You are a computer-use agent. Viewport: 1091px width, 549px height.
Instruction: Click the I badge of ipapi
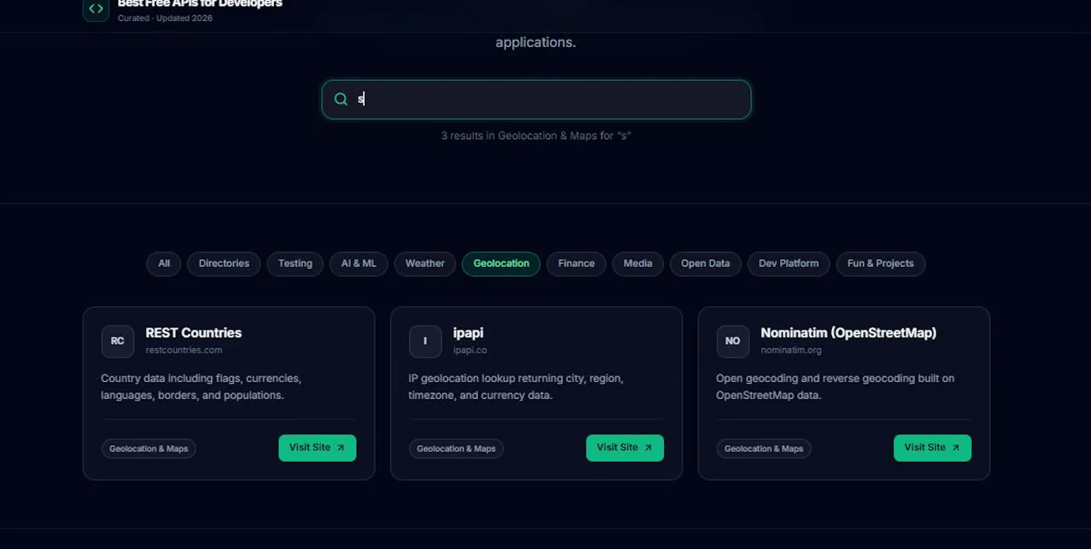425,341
